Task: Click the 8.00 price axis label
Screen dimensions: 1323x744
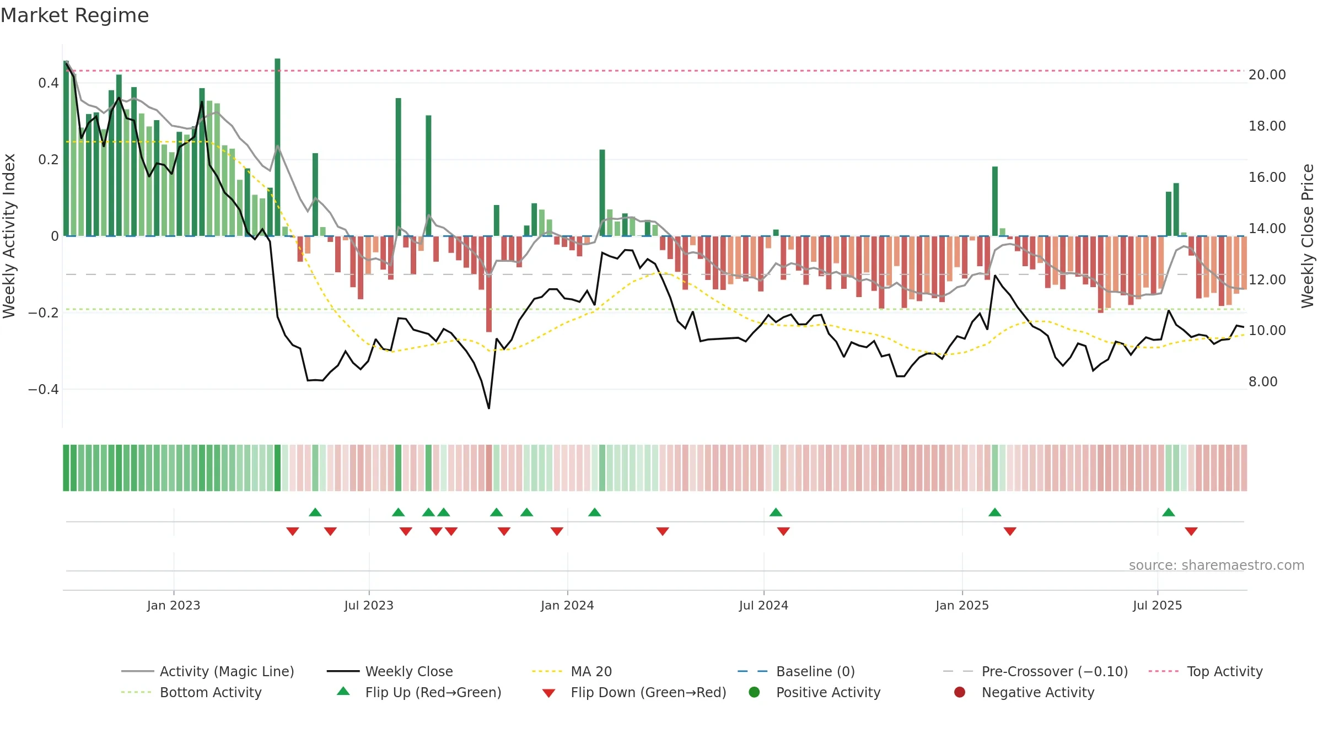Action: click(1263, 382)
